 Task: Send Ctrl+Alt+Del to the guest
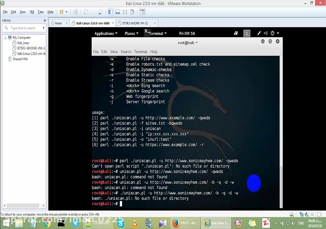76,12
